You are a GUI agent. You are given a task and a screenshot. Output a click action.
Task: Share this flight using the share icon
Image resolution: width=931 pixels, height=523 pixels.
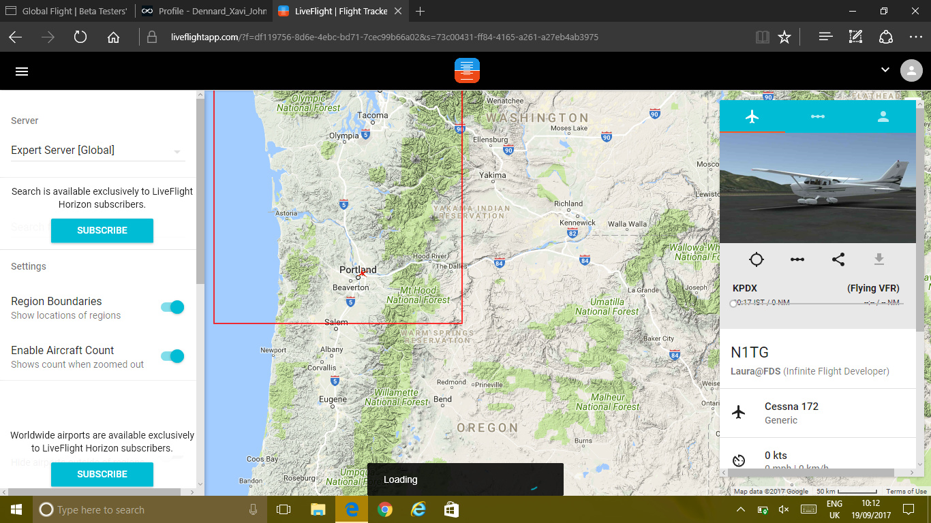pyautogui.click(x=838, y=259)
